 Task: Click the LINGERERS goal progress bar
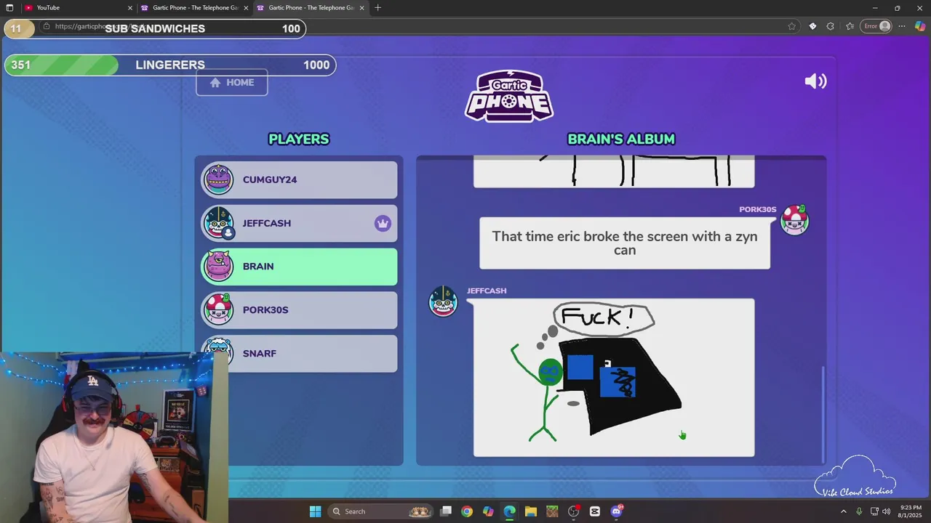pyautogui.click(x=170, y=65)
